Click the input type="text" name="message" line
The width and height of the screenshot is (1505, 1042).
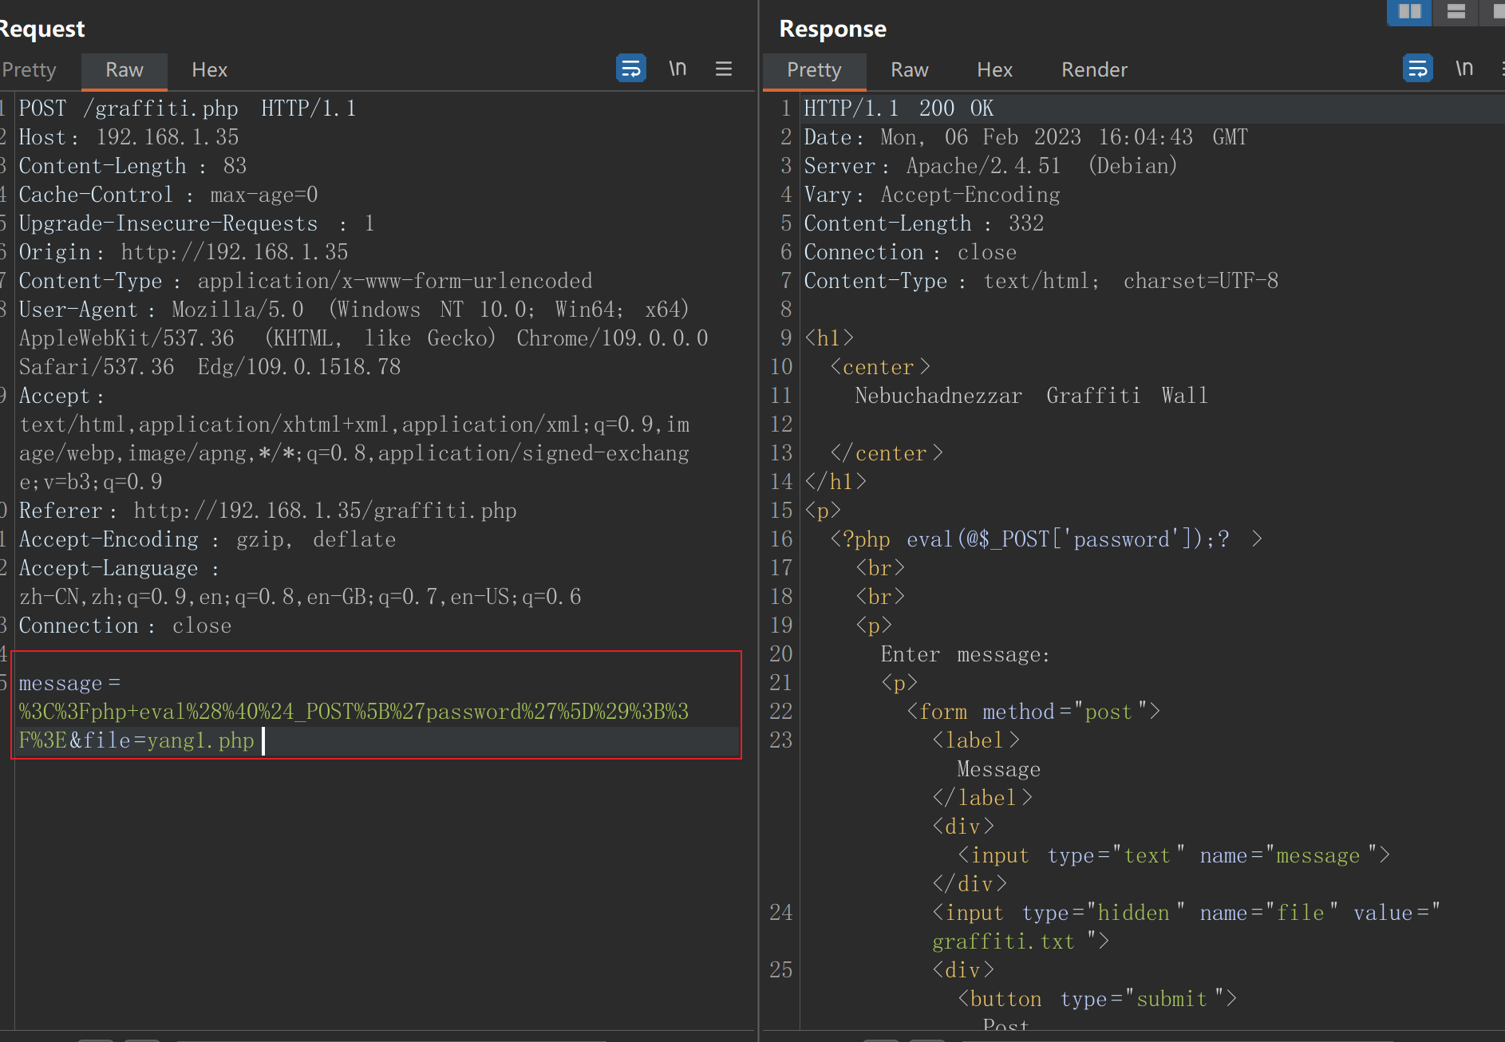point(1174,855)
